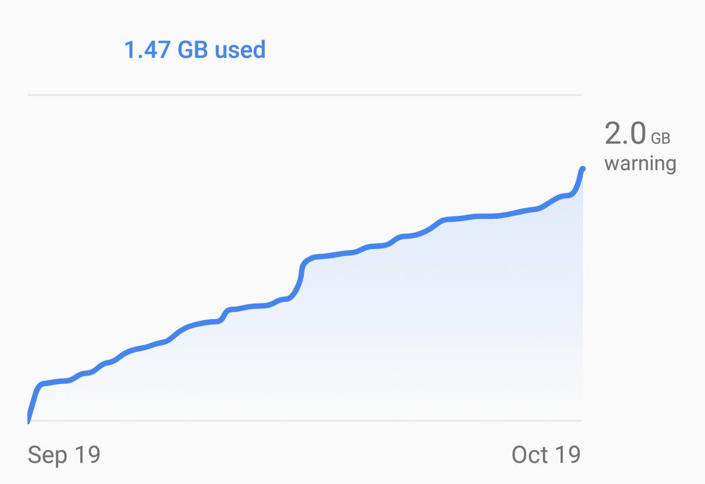Click the word "used" in the blue heading

click(x=240, y=49)
